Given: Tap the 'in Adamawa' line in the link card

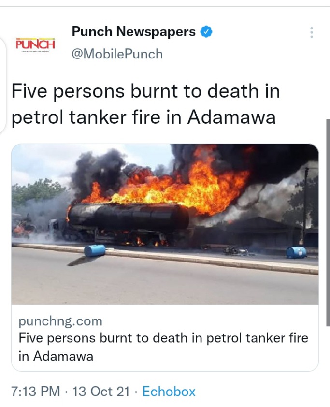Looking at the screenshot, I should point(56,356).
